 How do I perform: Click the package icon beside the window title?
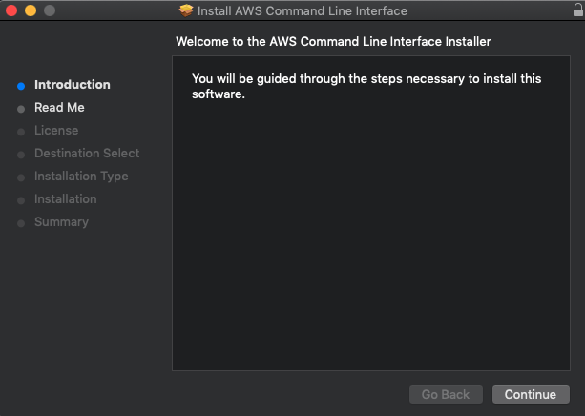click(x=186, y=10)
